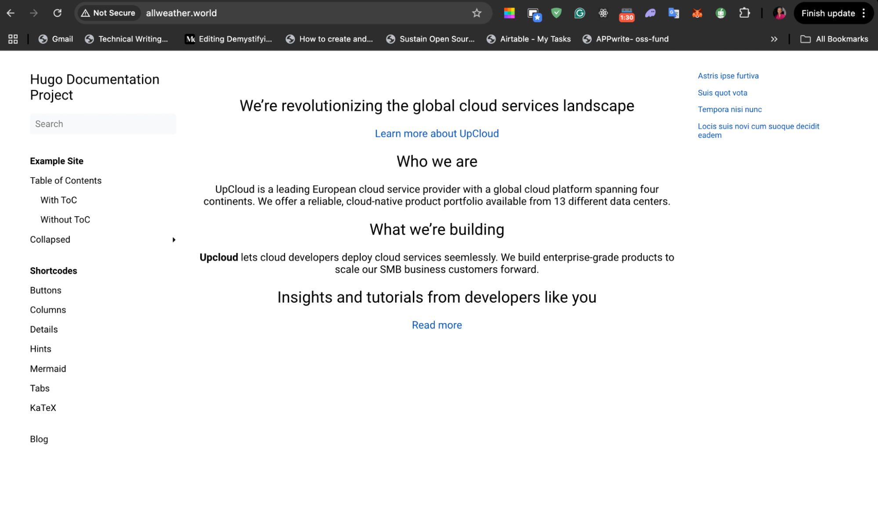Click the Example Site sidebar heading
The image size is (878, 521).
(57, 161)
